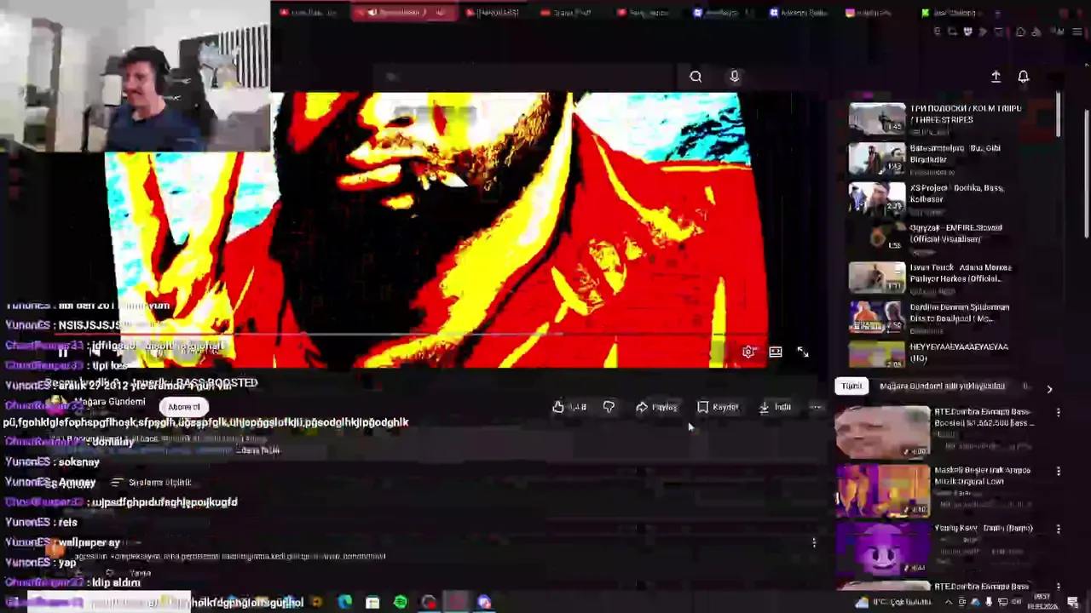This screenshot has width=1091, height=613.
Task: Open browser hamburger menu at toolbar end
Action: pyautogui.click(x=1077, y=32)
